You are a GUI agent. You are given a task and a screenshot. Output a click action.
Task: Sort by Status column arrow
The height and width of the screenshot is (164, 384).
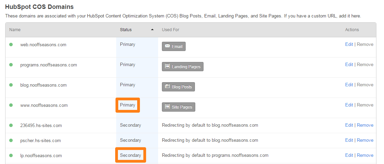152,30
